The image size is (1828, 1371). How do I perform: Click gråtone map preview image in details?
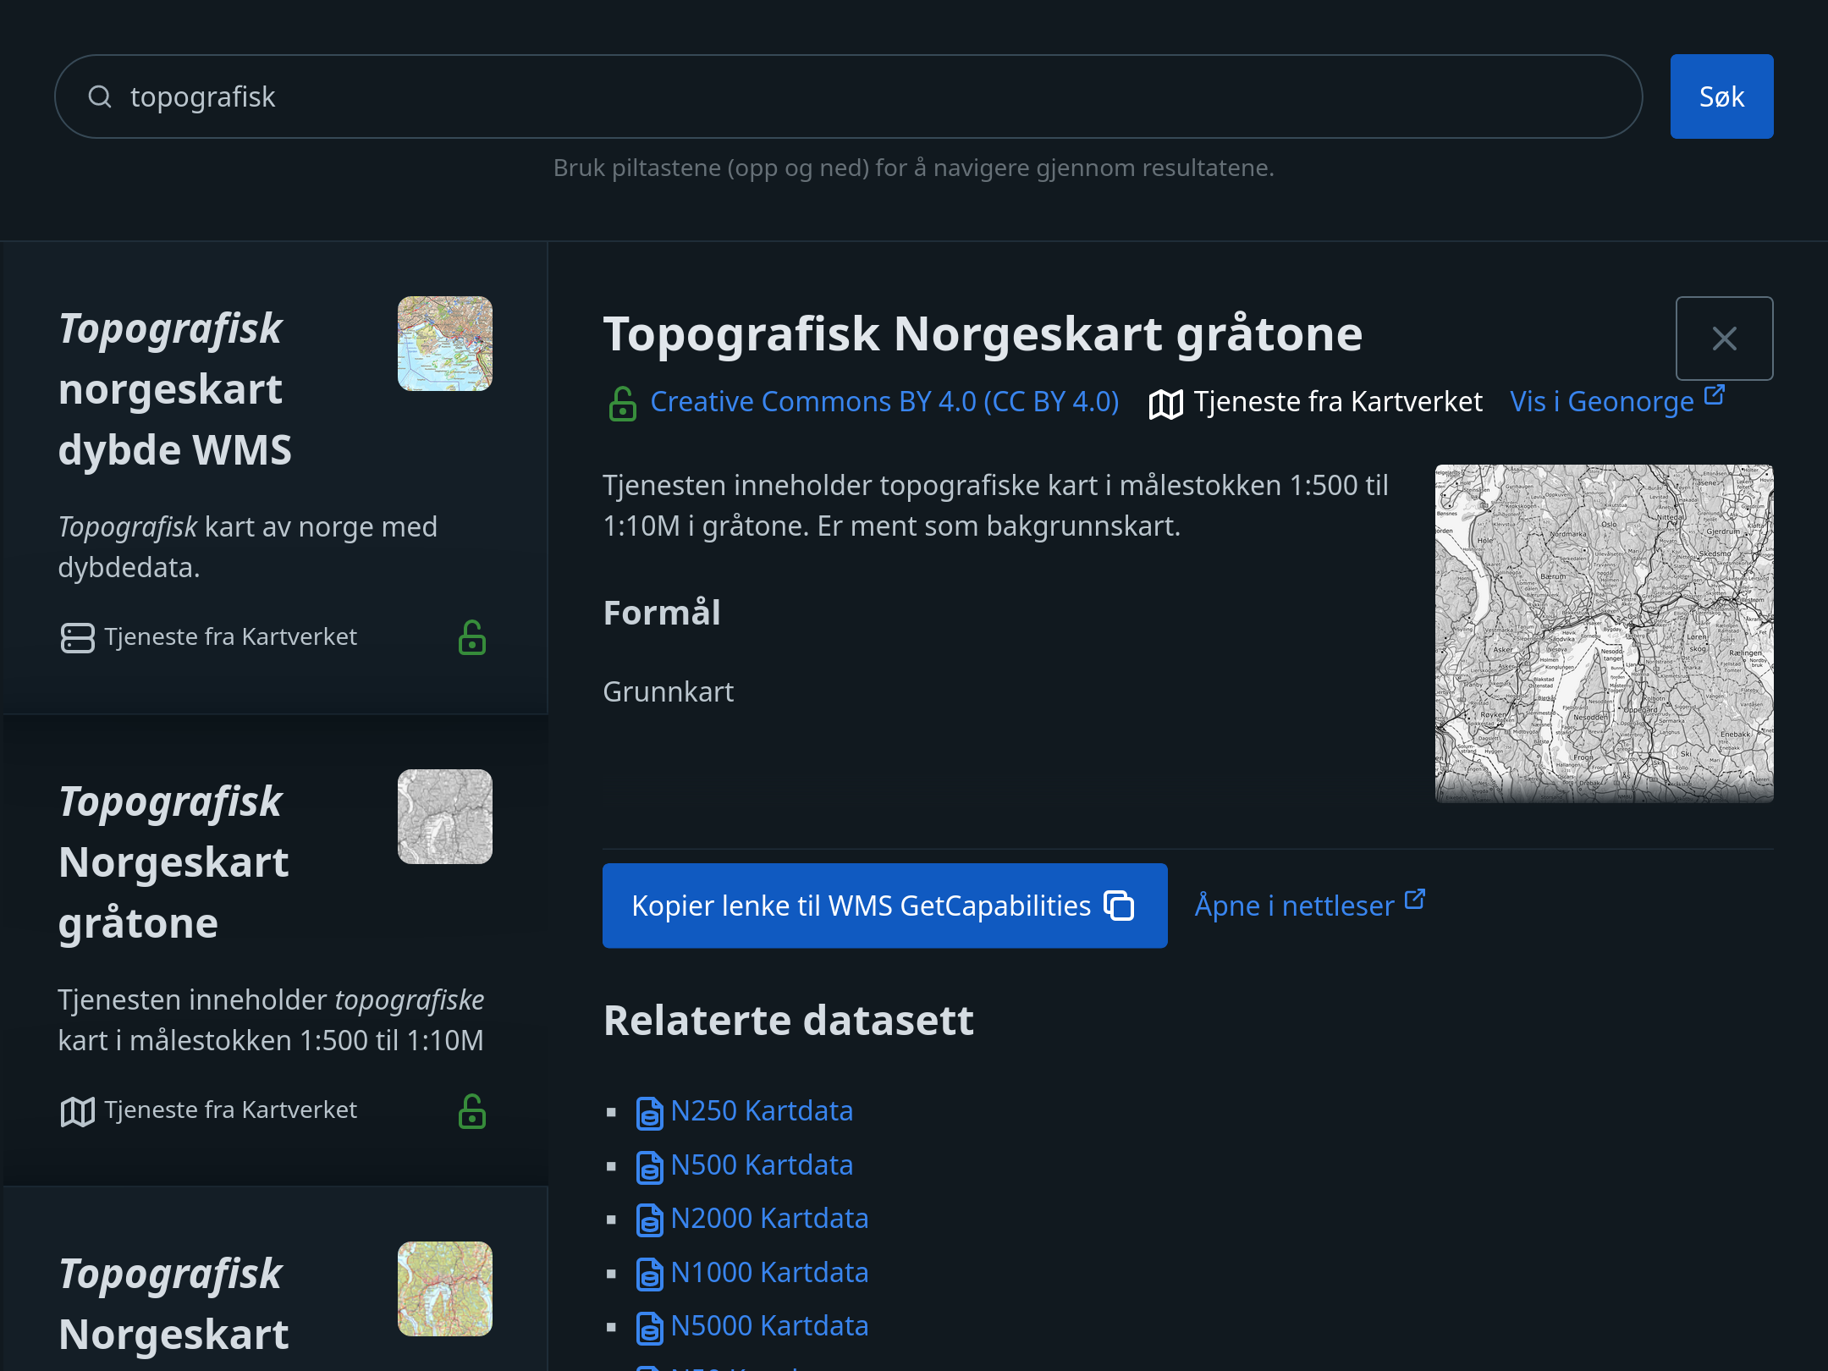(1603, 633)
